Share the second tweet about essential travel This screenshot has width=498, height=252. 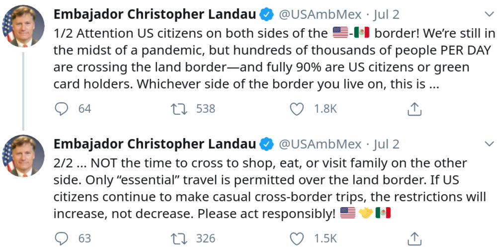415,239
